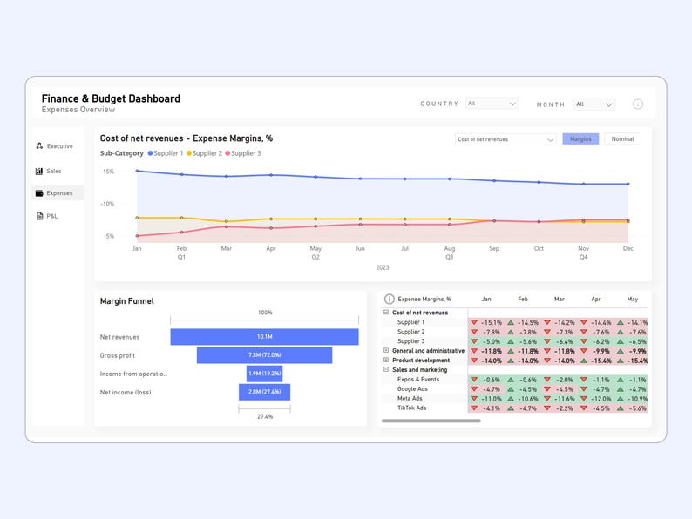
Task: Select the Meta Ads row label
Action: (x=410, y=398)
